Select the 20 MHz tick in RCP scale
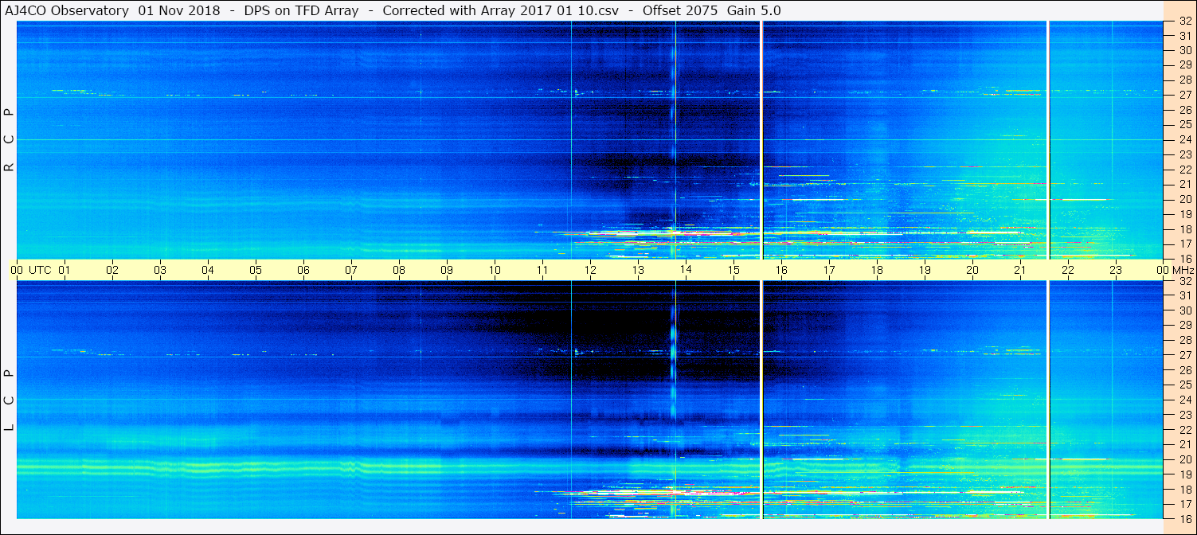Viewport: 1197px width, 535px height. 1184,199
